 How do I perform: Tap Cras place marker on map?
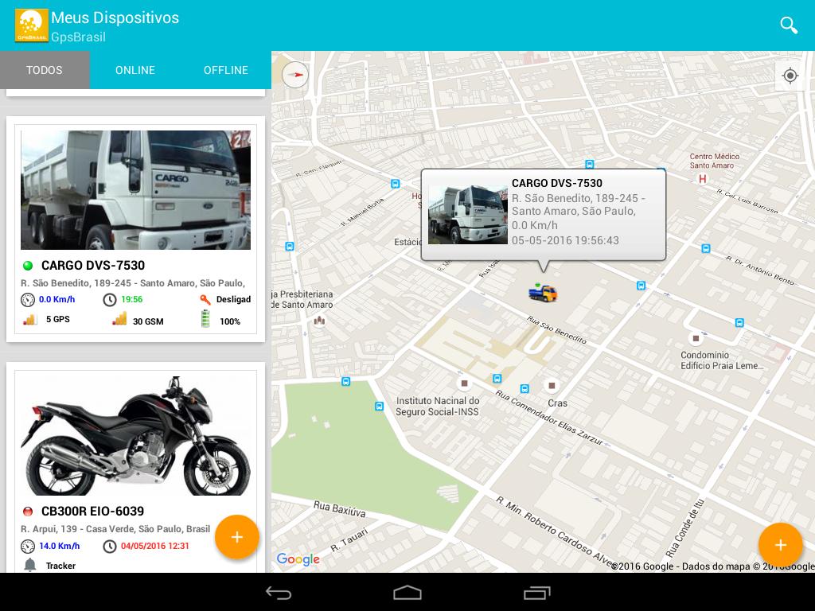click(552, 386)
